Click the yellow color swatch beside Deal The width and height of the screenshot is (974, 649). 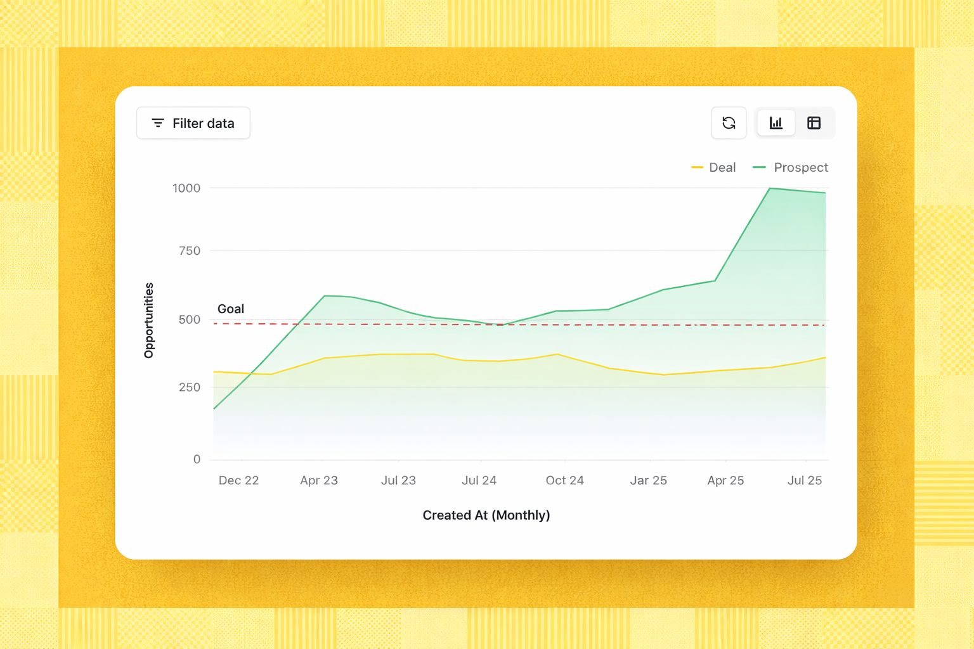[698, 167]
